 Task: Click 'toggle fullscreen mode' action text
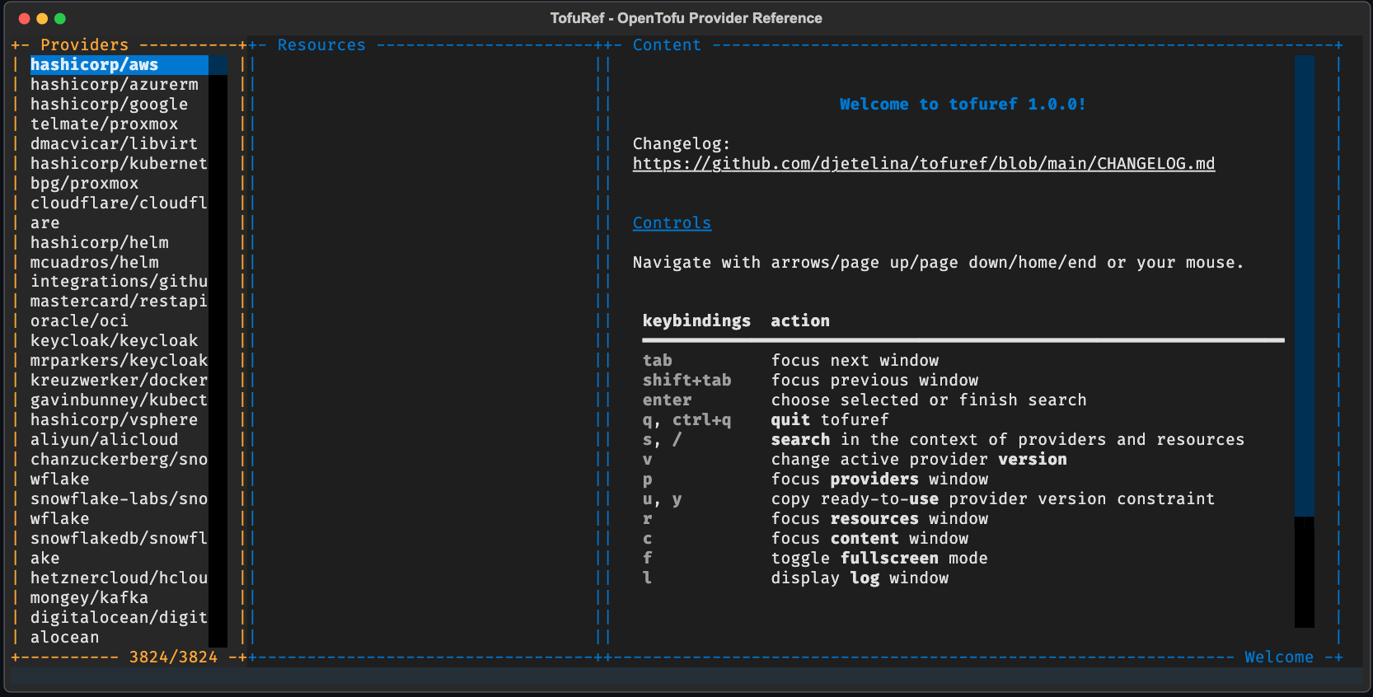click(x=879, y=559)
